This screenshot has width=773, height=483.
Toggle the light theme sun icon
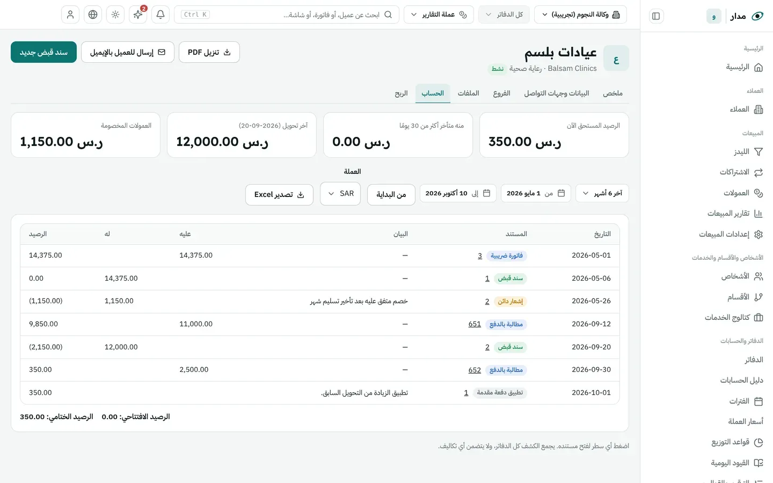(115, 14)
